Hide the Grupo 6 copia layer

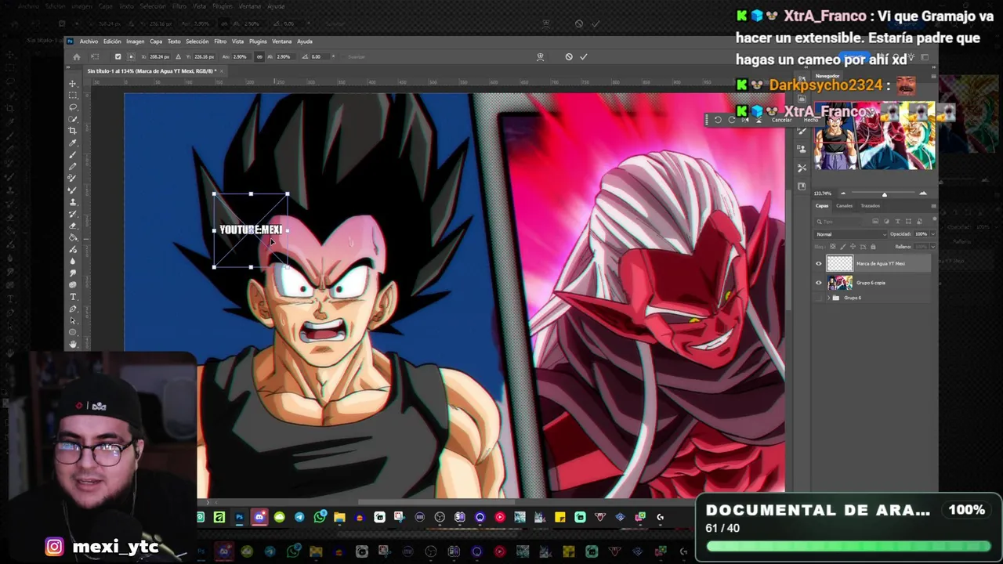(819, 283)
